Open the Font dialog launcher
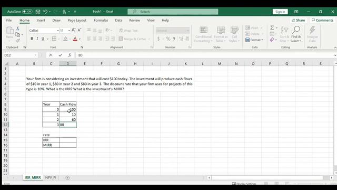 82,47
